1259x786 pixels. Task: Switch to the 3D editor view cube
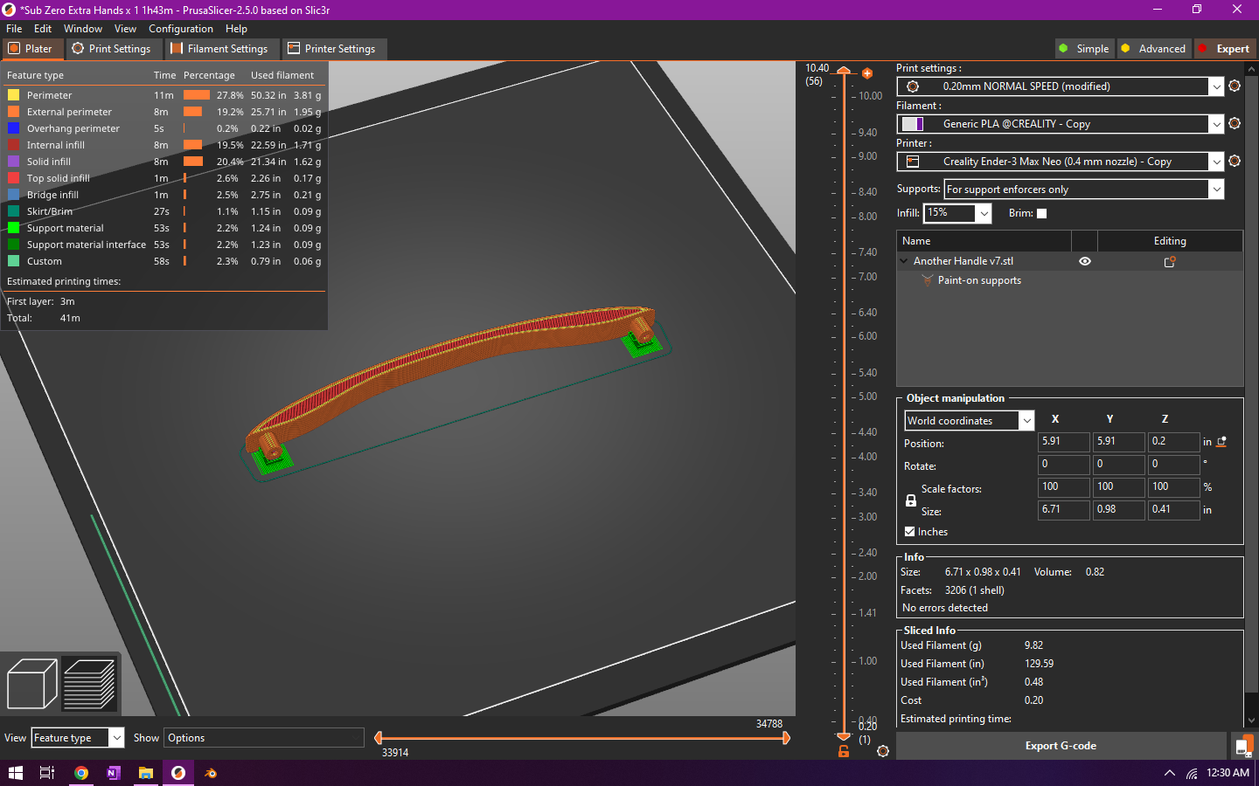[31, 683]
